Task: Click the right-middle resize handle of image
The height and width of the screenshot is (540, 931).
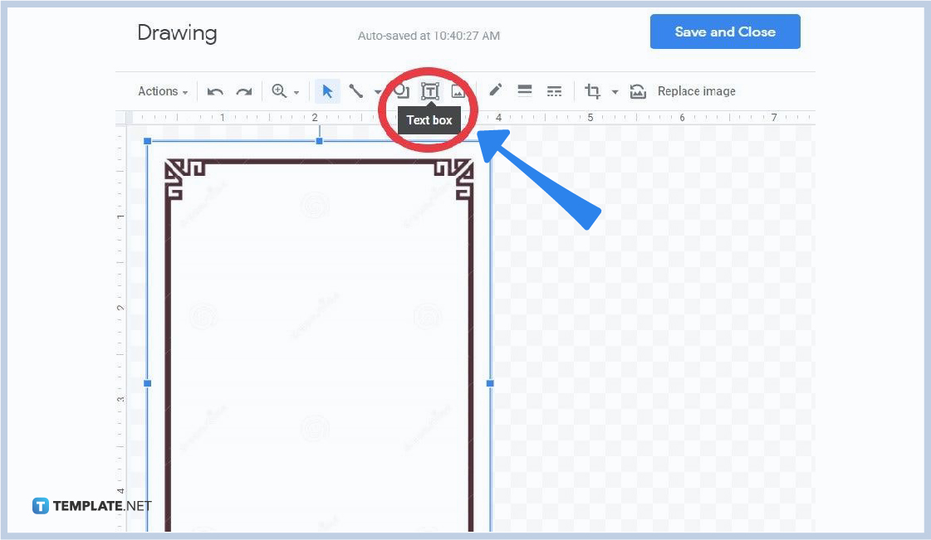Action: (490, 383)
